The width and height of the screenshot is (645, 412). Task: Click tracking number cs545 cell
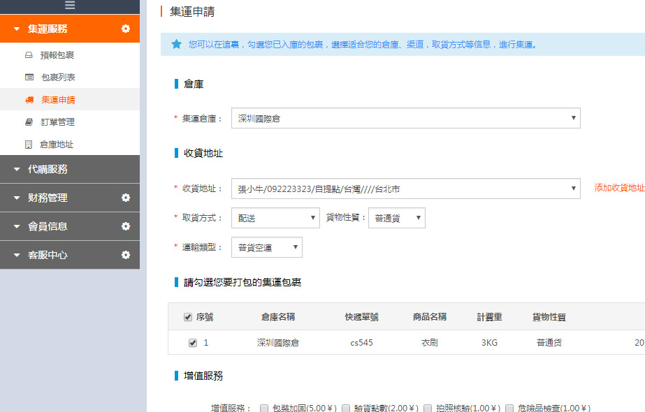point(361,342)
